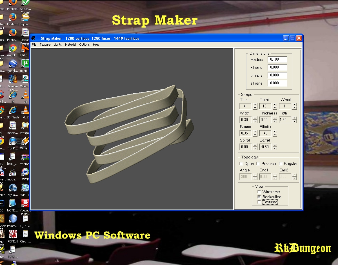This screenshot has height=265, width=338.
Task: Minimize the Strap Maker window
Action: [x=286, y=38]
